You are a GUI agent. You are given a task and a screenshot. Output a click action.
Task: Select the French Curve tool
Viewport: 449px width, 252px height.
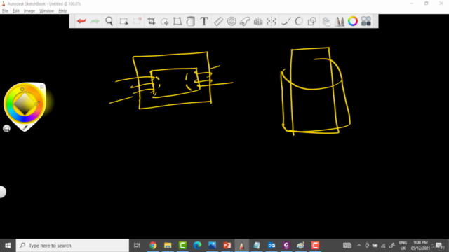(245, 21)
